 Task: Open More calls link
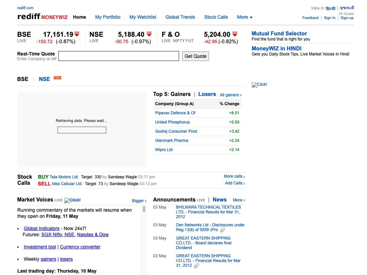pyautogui.click(x=234, y=176)
